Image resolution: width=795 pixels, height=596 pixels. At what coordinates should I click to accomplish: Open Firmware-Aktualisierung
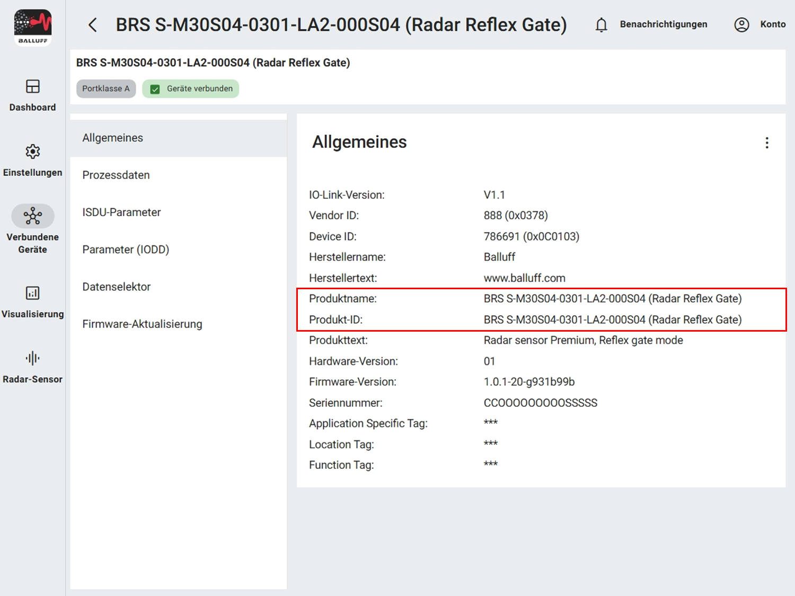click(x=142, y=324)
